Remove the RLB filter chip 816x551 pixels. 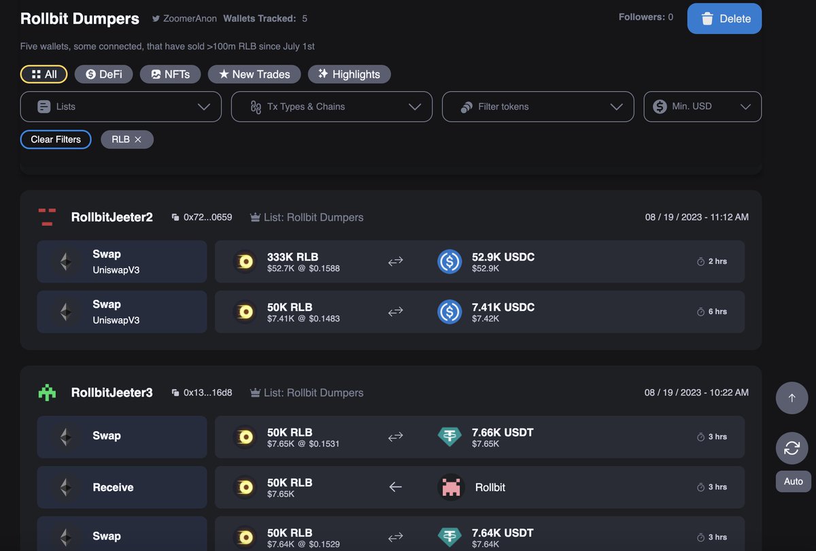138,139
